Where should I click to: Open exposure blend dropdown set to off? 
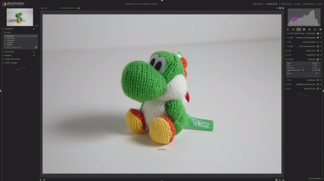(303, 73)
